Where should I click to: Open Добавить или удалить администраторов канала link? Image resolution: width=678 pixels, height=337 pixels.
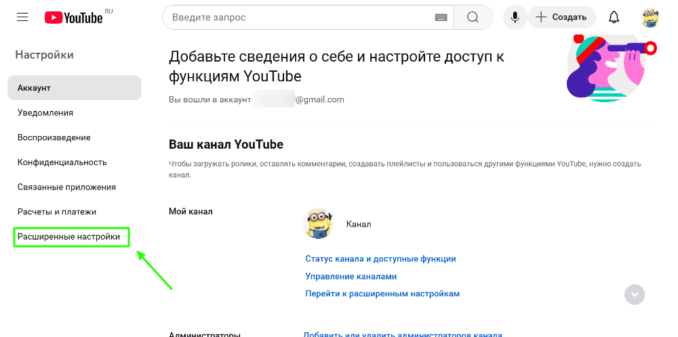pos(403,334)
